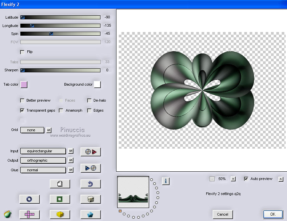Click the load settings disc-play button
This screenshot has height=221, width=287.
(x=90, y=152)
